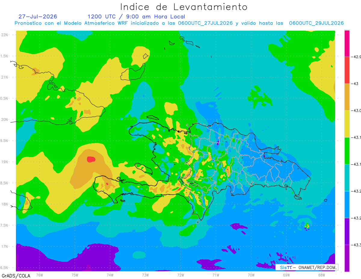361x279 pixels.
Task: Click the '17N' latitude label
Action: (5, 246)
